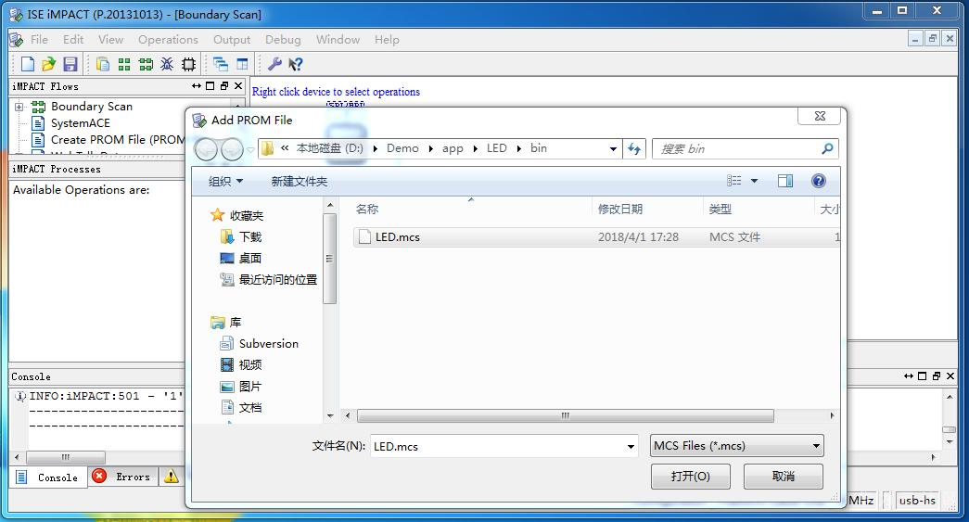The image size is (969, 522).
Task: Click the Initialize Chain toolbar icon
Action: (x=146, y=64)
